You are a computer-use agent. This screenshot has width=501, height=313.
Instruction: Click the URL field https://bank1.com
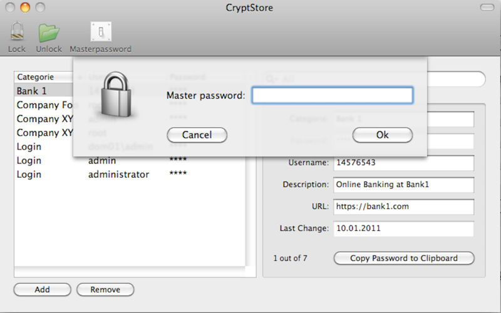pyautogui.click(x=403, y=207)
